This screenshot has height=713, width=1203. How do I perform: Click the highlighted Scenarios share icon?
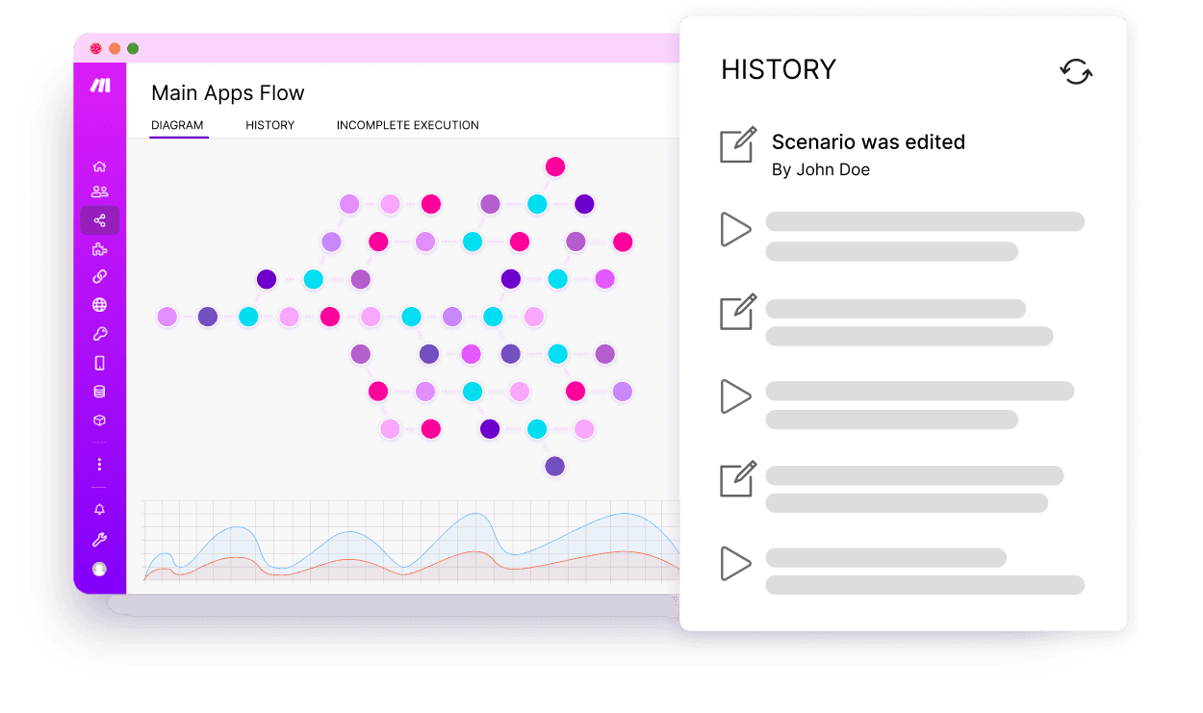[99, 219]
